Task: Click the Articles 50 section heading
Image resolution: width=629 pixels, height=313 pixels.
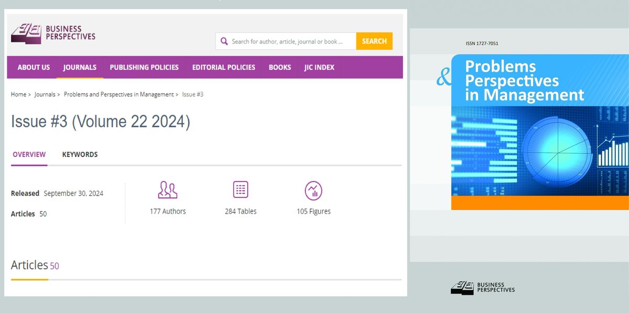Action: (x=35, y=265)
